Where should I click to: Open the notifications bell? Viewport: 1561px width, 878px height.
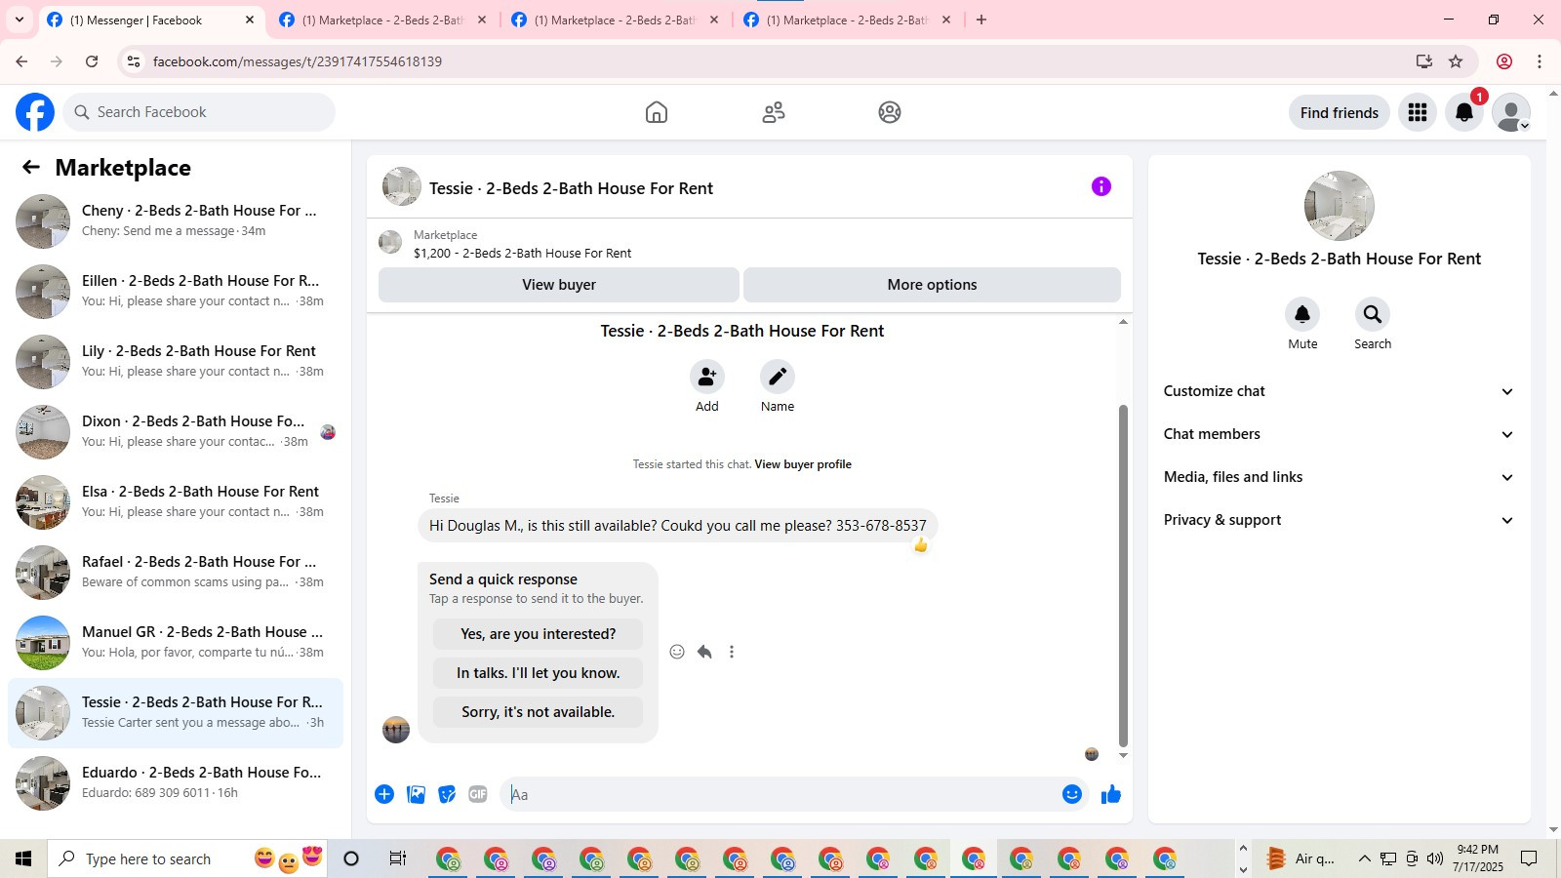[x=1464, y=112]
